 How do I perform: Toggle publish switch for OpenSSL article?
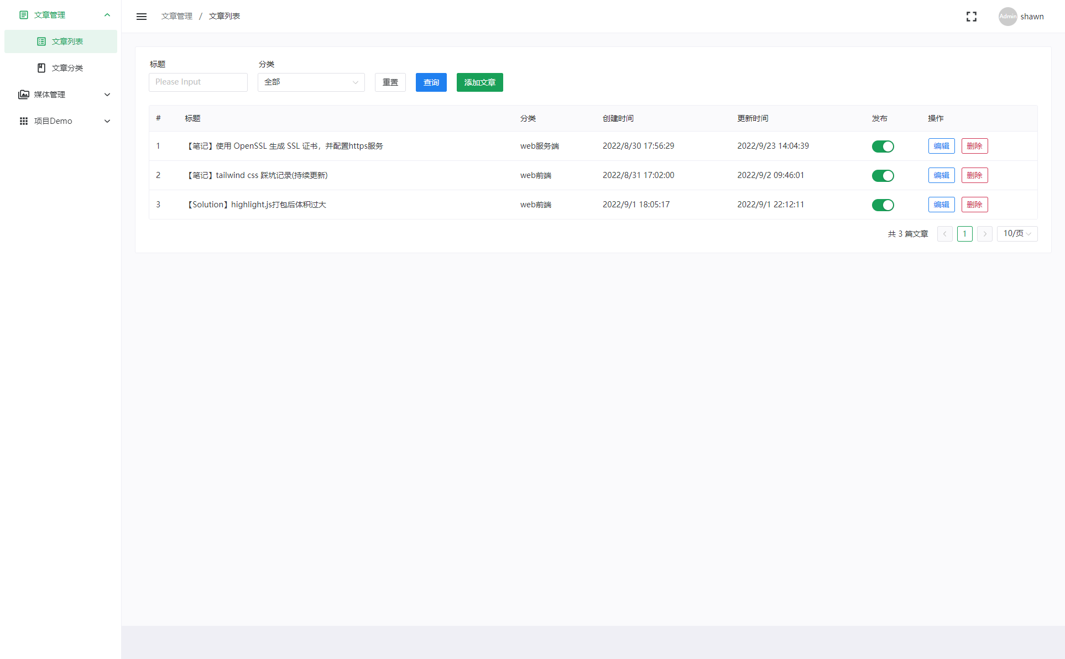coord(883,147)
